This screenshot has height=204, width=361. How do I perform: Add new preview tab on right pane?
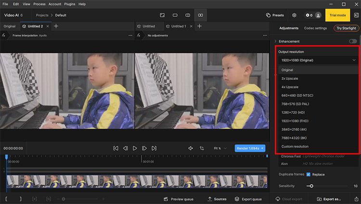point(199,26)
